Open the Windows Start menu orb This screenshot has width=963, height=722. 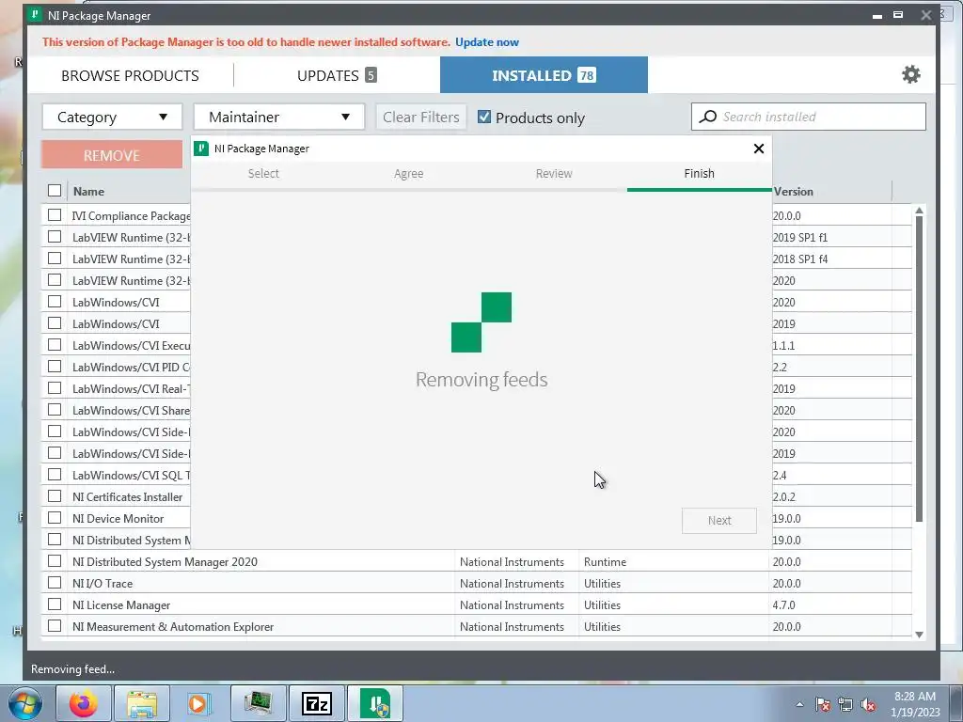(x=25, y=703)
